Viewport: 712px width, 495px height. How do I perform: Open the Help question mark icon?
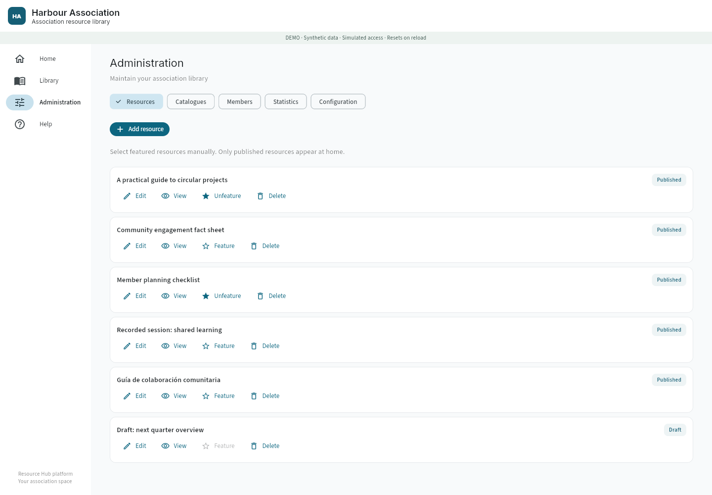(20, 124)
